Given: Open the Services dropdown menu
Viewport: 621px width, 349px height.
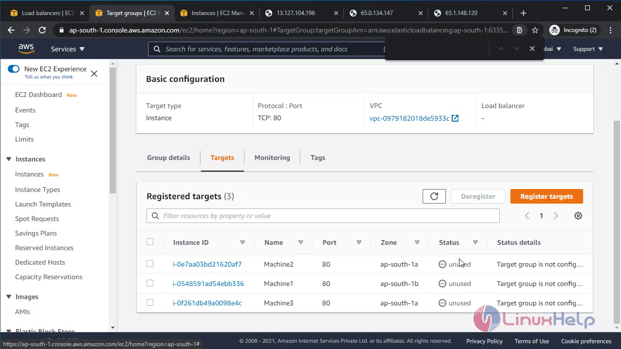Looking at the screenshot, I should [68, 49].
